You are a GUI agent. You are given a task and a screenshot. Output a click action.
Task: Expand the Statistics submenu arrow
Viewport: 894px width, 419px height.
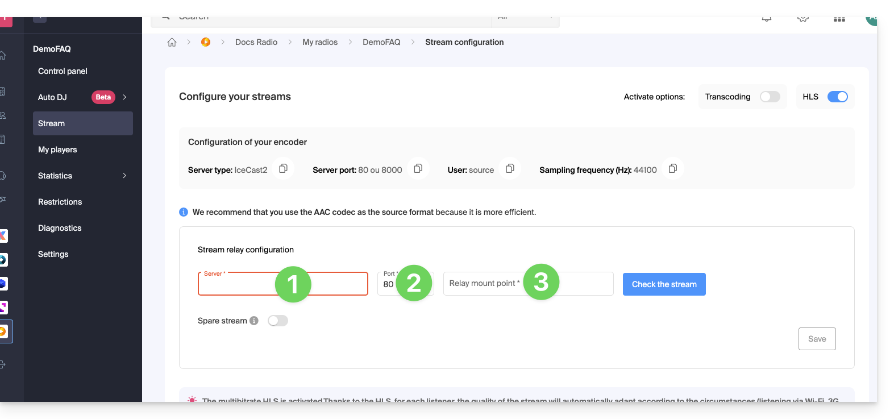pyautogui.click(x=124, y=176)
